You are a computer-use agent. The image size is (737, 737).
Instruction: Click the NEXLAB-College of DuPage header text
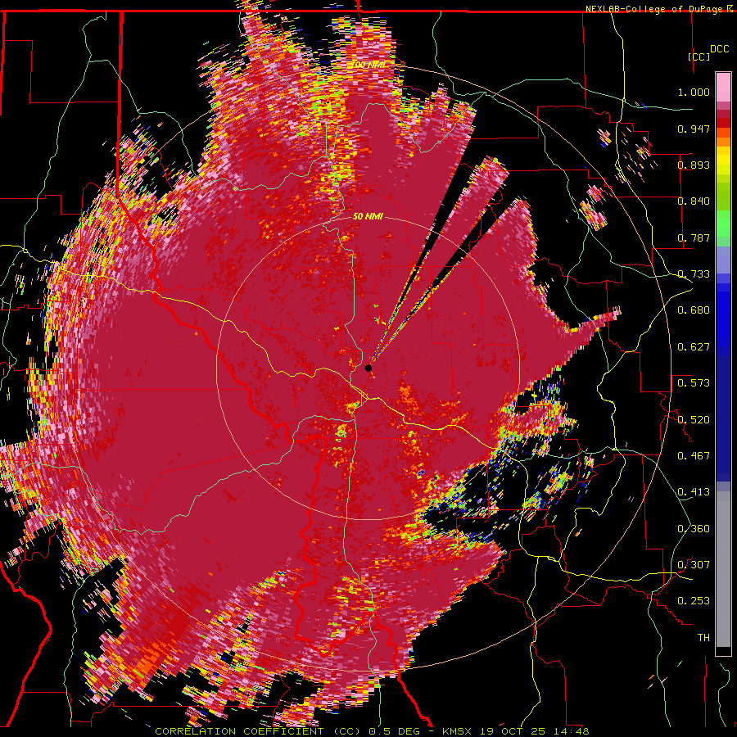[x=653, y=9]
